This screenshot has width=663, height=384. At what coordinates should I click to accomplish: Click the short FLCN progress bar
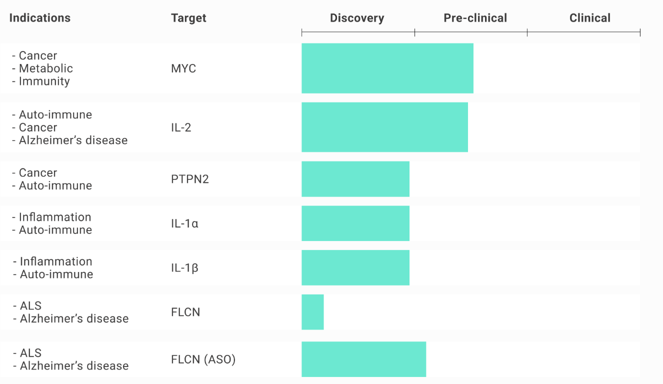coord(312,312)
